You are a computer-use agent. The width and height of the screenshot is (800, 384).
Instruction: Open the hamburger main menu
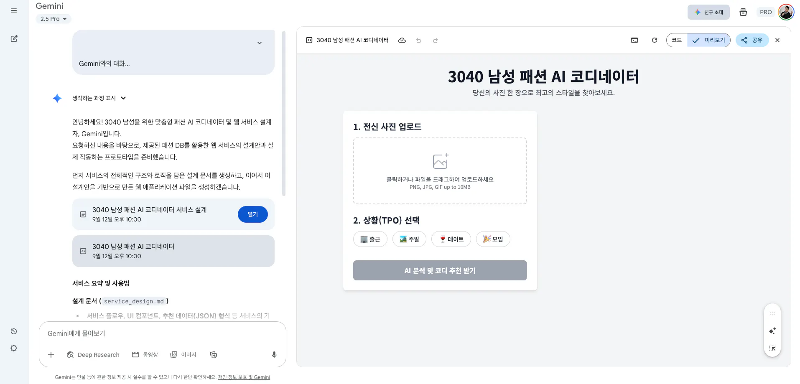click(x=14, y=10)
